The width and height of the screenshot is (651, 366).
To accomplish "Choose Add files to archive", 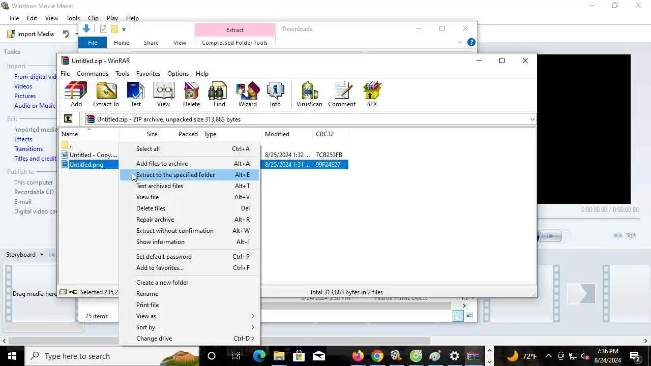I will click(189, 164).
